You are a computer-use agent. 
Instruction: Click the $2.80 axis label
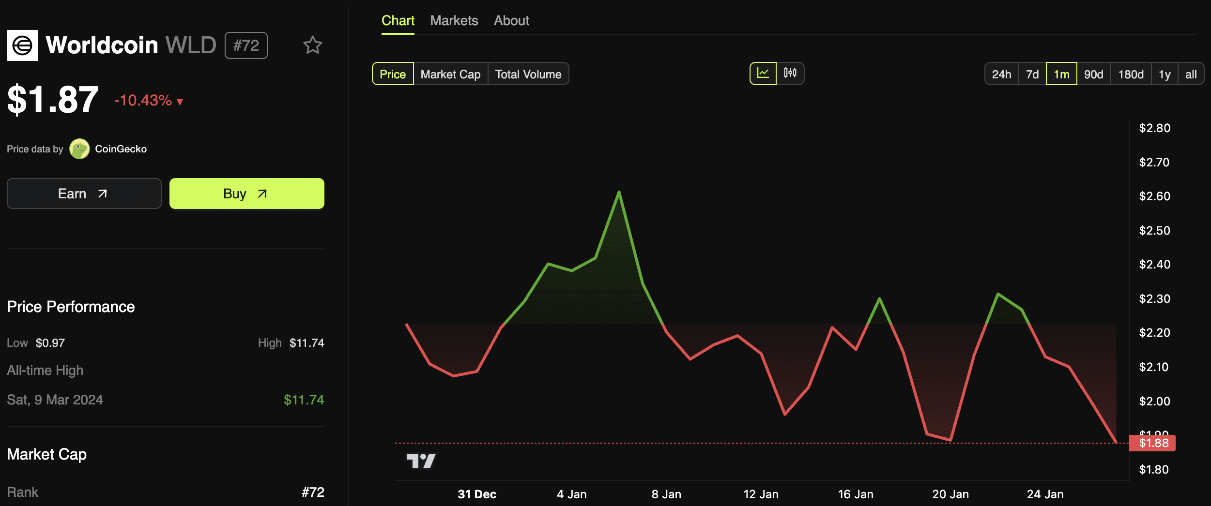(1154, 128)
